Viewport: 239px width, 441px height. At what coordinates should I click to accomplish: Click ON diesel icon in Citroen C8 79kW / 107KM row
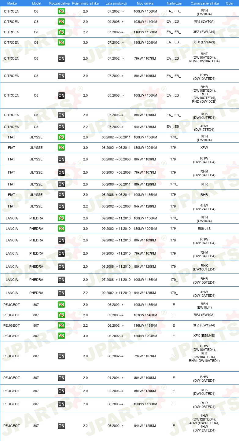tap(61, 59)
